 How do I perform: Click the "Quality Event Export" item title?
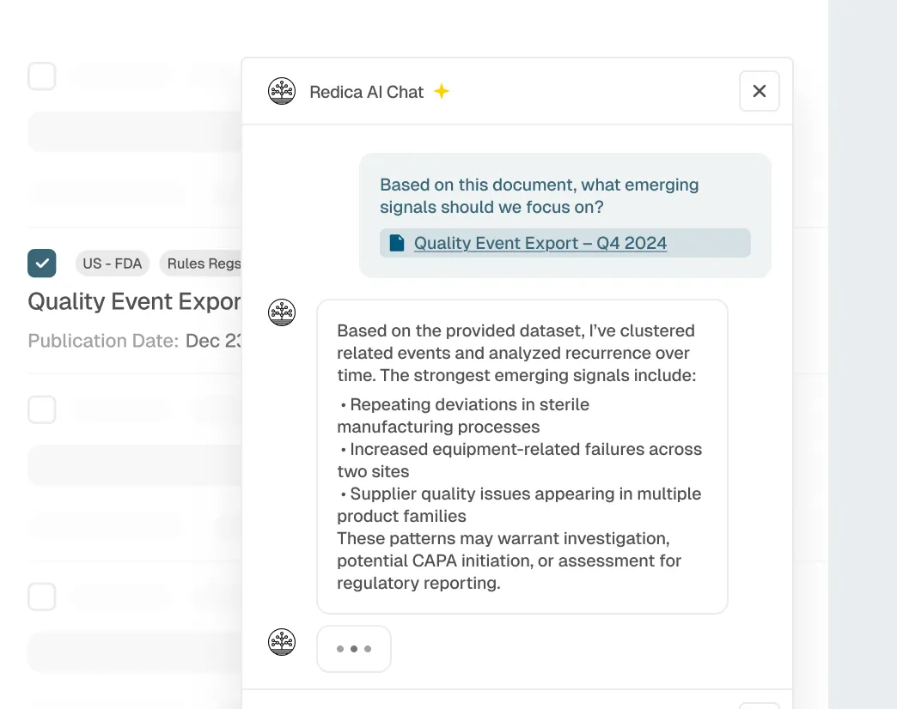(133, 301)
